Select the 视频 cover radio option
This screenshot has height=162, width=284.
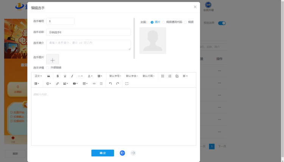[x=185, y=22]
